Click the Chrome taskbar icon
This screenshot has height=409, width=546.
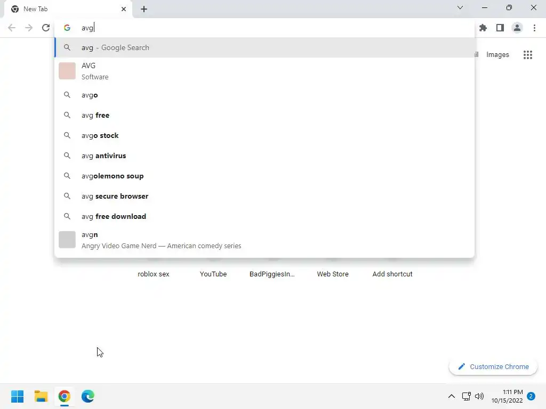(65, 396)
